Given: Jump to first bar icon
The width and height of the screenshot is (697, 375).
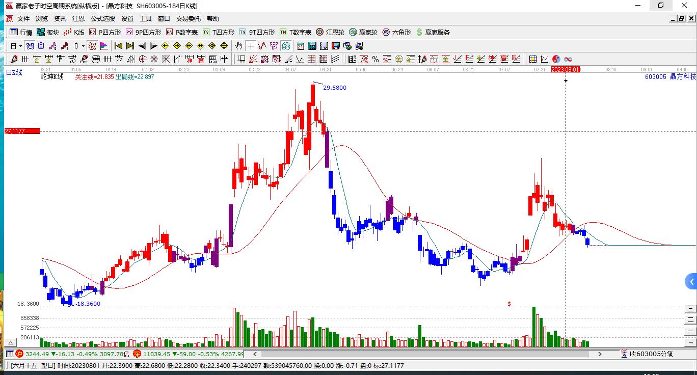Looking at the screenshot, I should [x=118, y=46].
